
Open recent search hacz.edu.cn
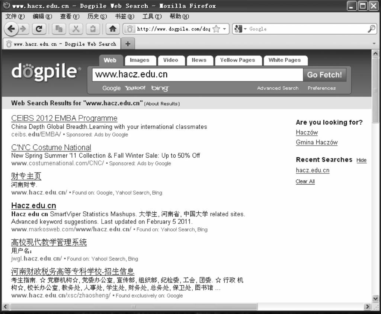click(x=313, y=170)
